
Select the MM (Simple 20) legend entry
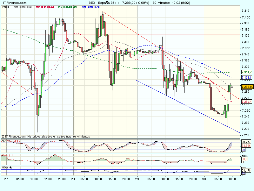(x=45, y=7)
